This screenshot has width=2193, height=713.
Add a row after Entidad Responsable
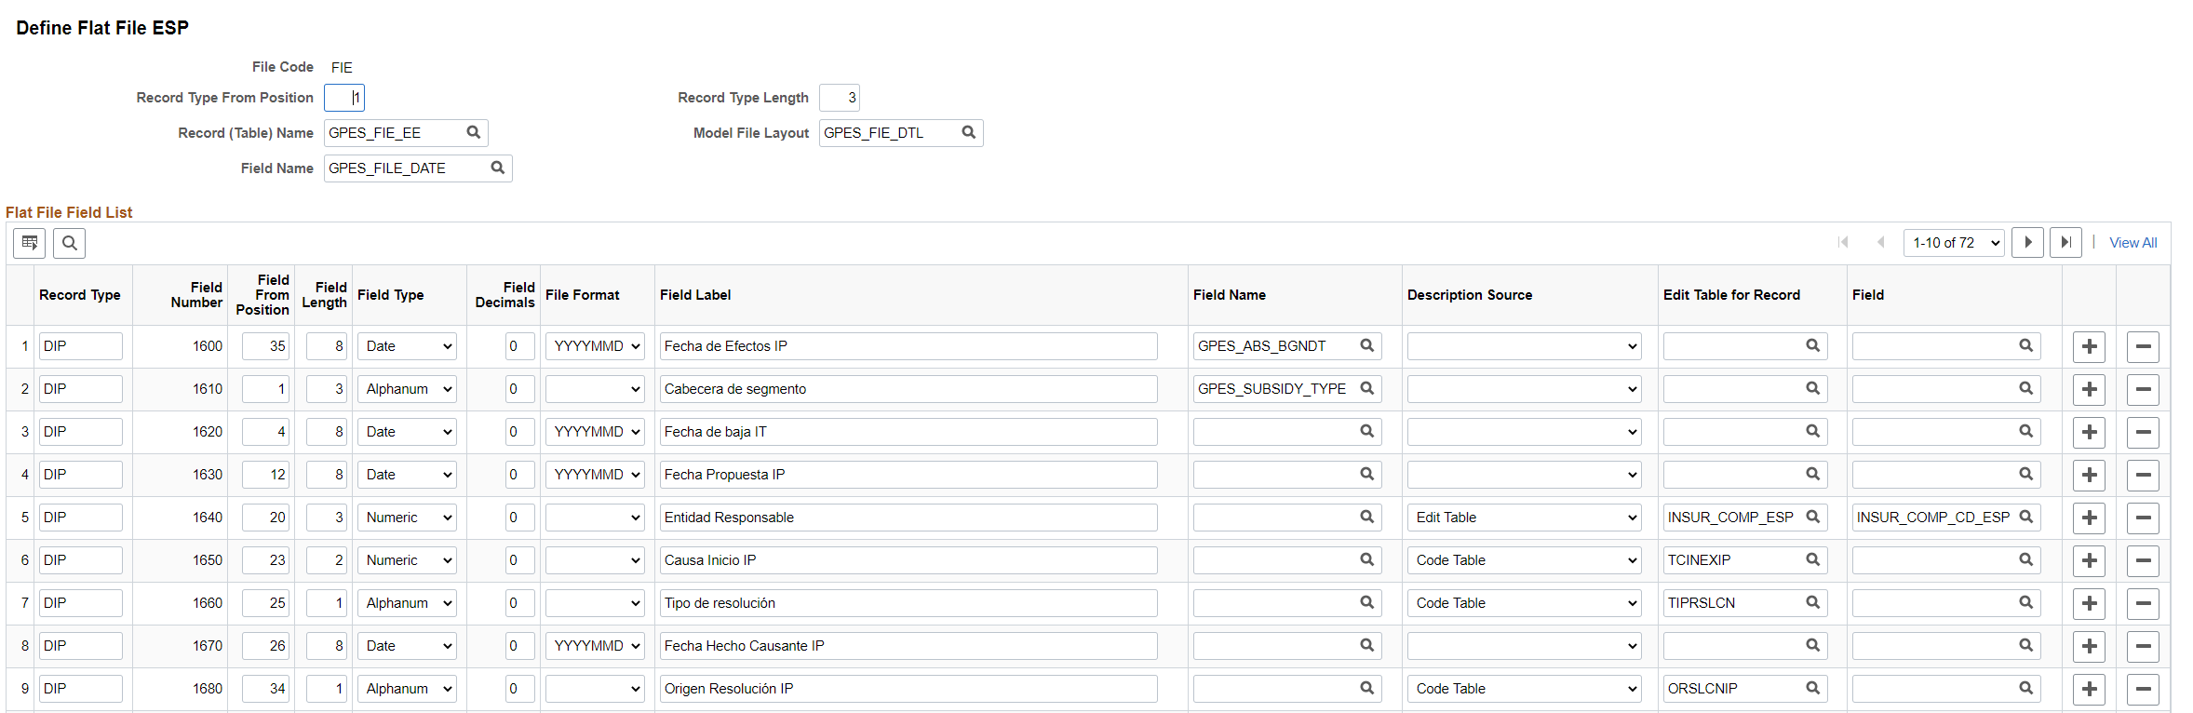pos(2089,518)
